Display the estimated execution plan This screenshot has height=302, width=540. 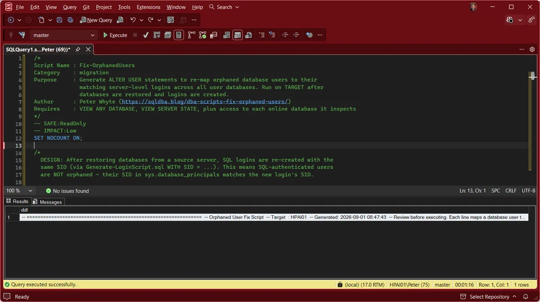tap(157, 35)
